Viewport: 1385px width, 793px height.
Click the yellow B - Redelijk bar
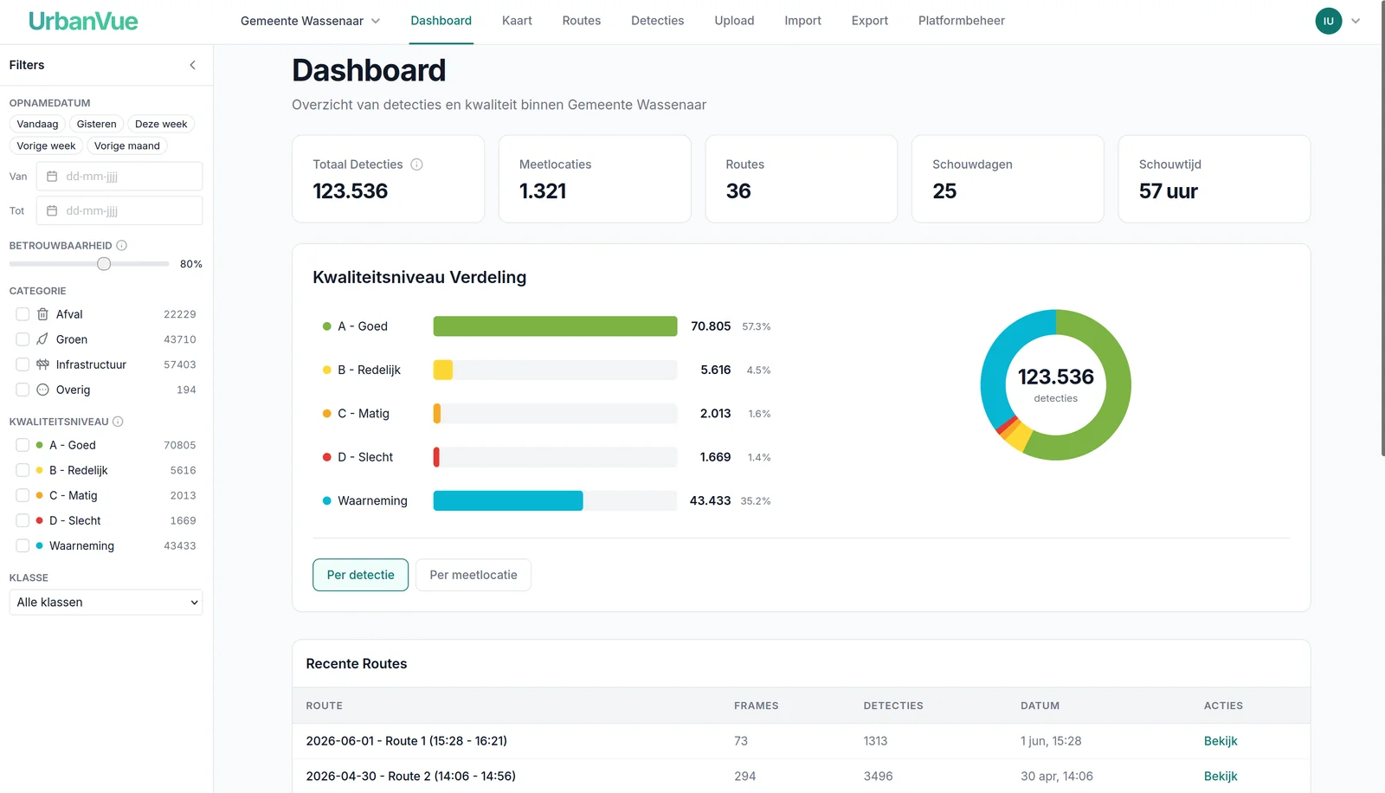coord(442,370)
